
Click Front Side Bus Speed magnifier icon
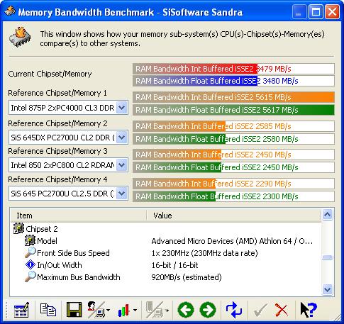[30, 252]
